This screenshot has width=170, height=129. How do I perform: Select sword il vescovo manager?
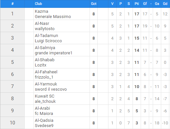(x=51, y=89)
